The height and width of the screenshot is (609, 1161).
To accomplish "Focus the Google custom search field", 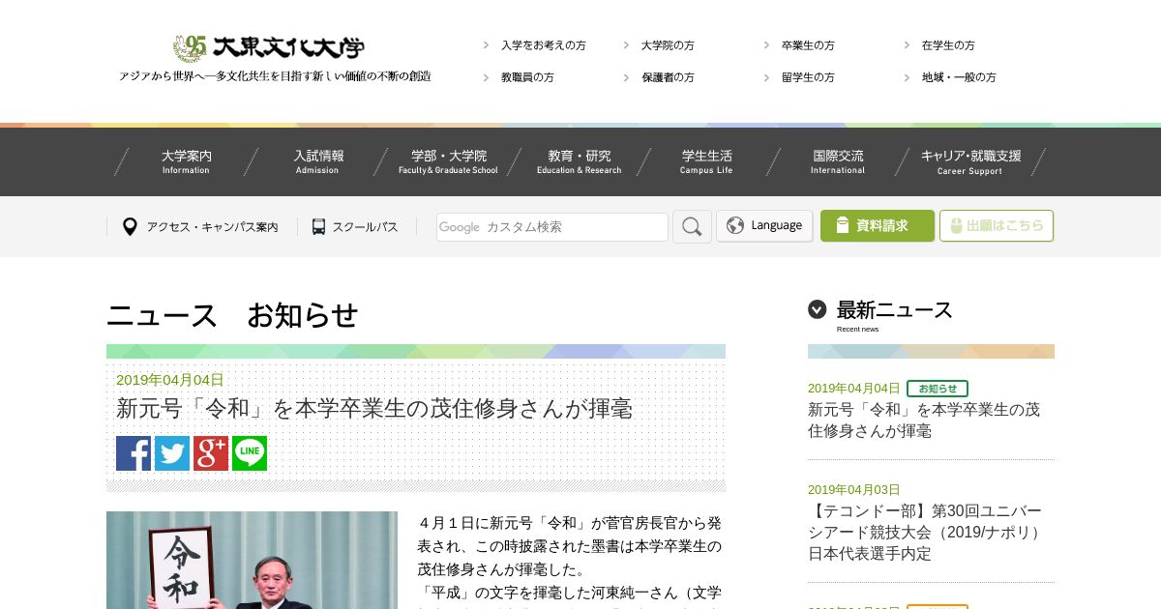I will [552, 227].
